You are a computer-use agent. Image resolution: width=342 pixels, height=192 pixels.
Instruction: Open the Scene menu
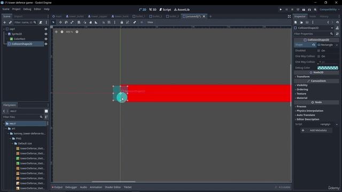6,9
